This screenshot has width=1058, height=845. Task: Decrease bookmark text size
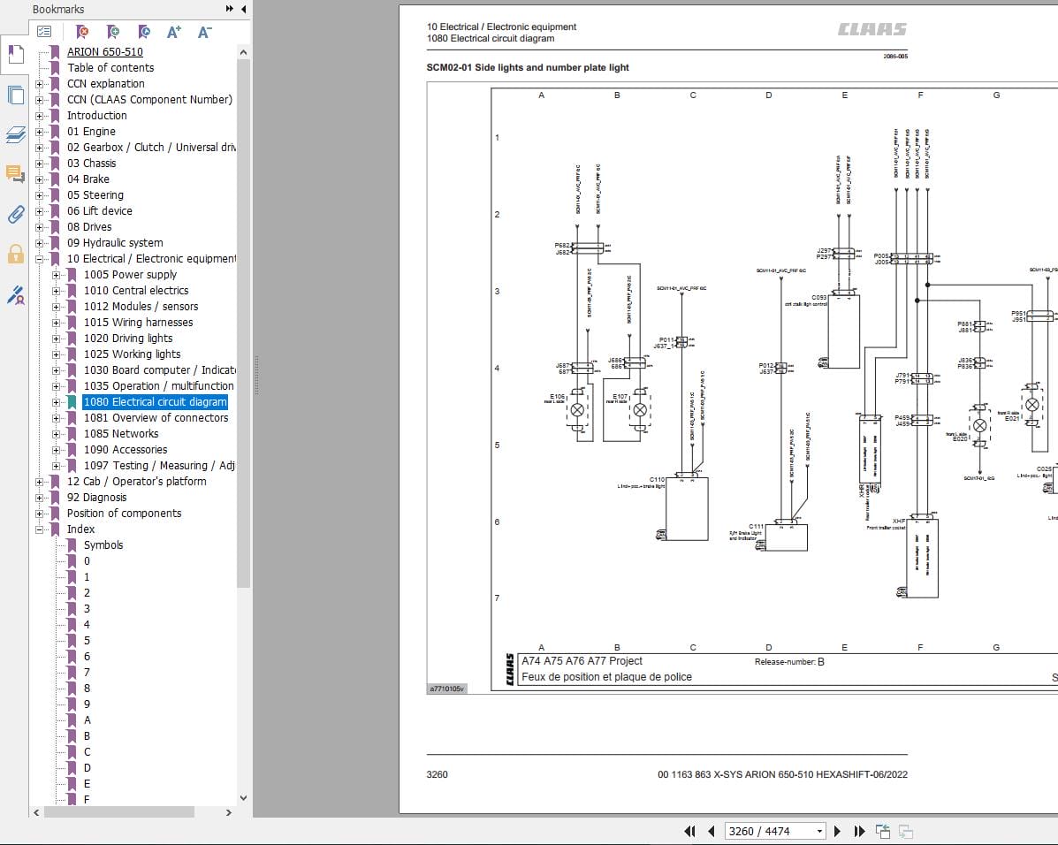(204, 32)
